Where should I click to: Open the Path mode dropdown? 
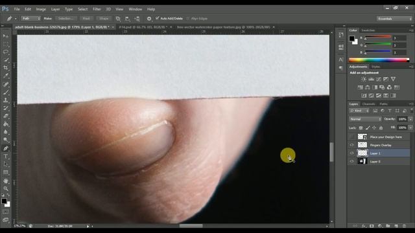point(31,19)
